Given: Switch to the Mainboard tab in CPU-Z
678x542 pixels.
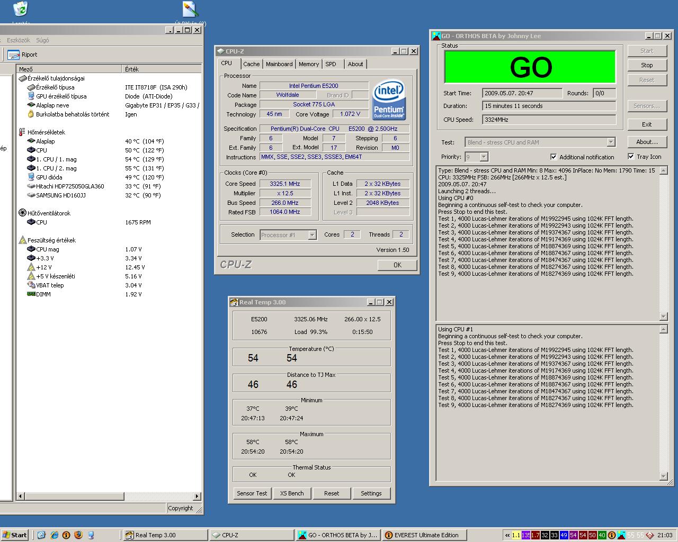Looking at the screenshot, I should point(279,64).
